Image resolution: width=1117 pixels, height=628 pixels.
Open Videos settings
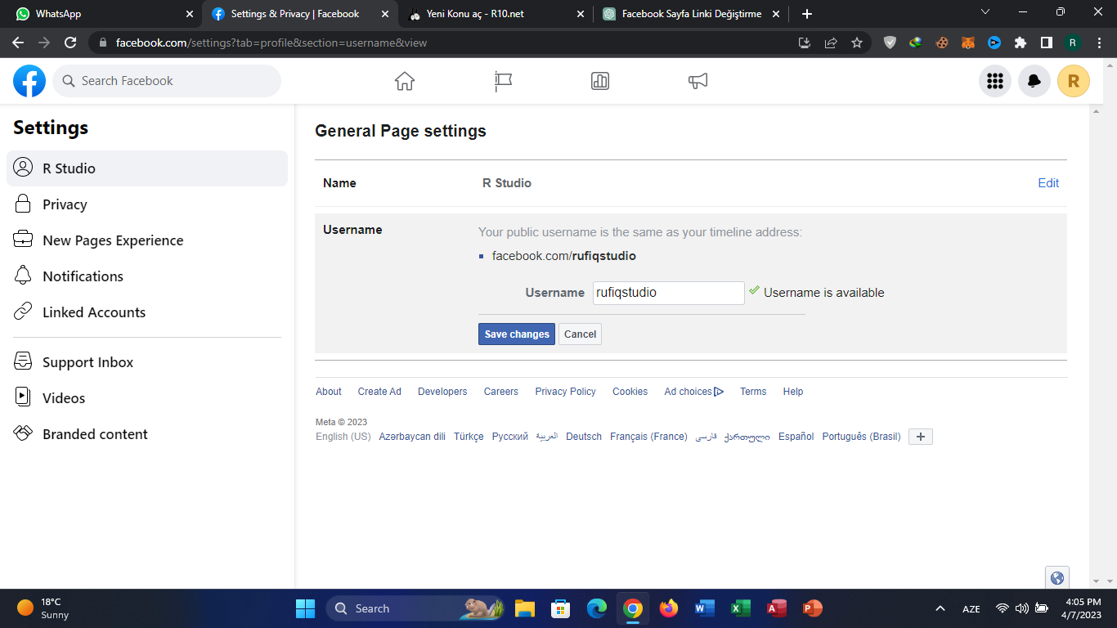click(147, 398)
